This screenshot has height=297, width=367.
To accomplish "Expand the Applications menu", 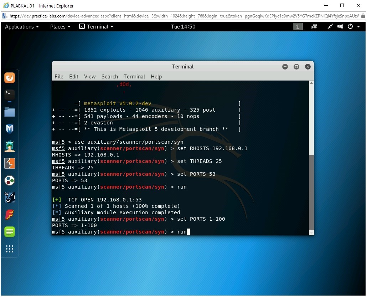I will (22, 27).
